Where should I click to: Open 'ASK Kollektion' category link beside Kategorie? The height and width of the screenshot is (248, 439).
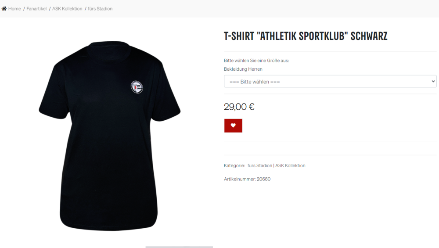point(290,165)
